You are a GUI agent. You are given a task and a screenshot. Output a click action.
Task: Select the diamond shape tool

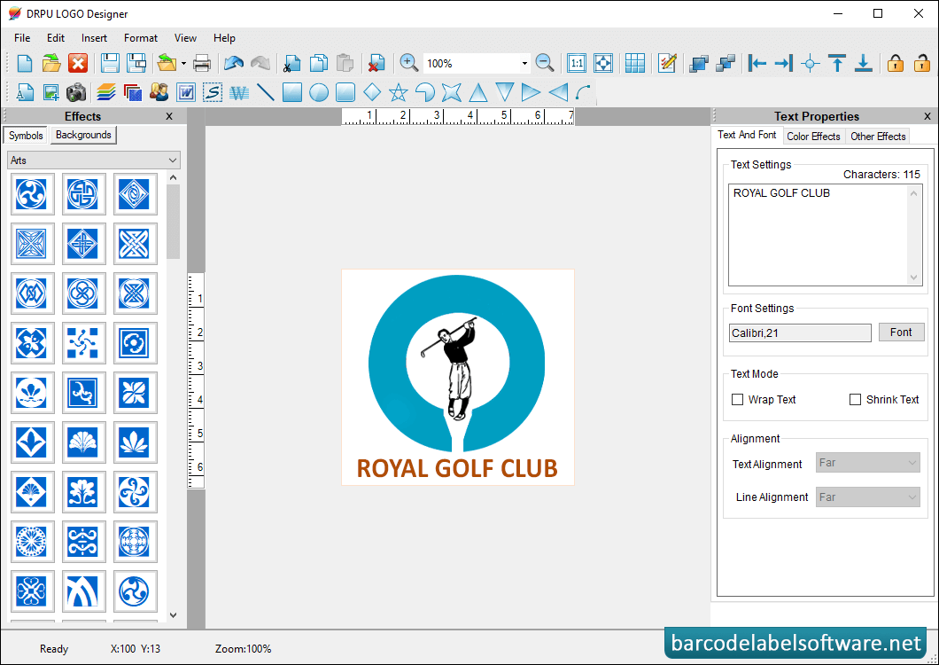372,92
